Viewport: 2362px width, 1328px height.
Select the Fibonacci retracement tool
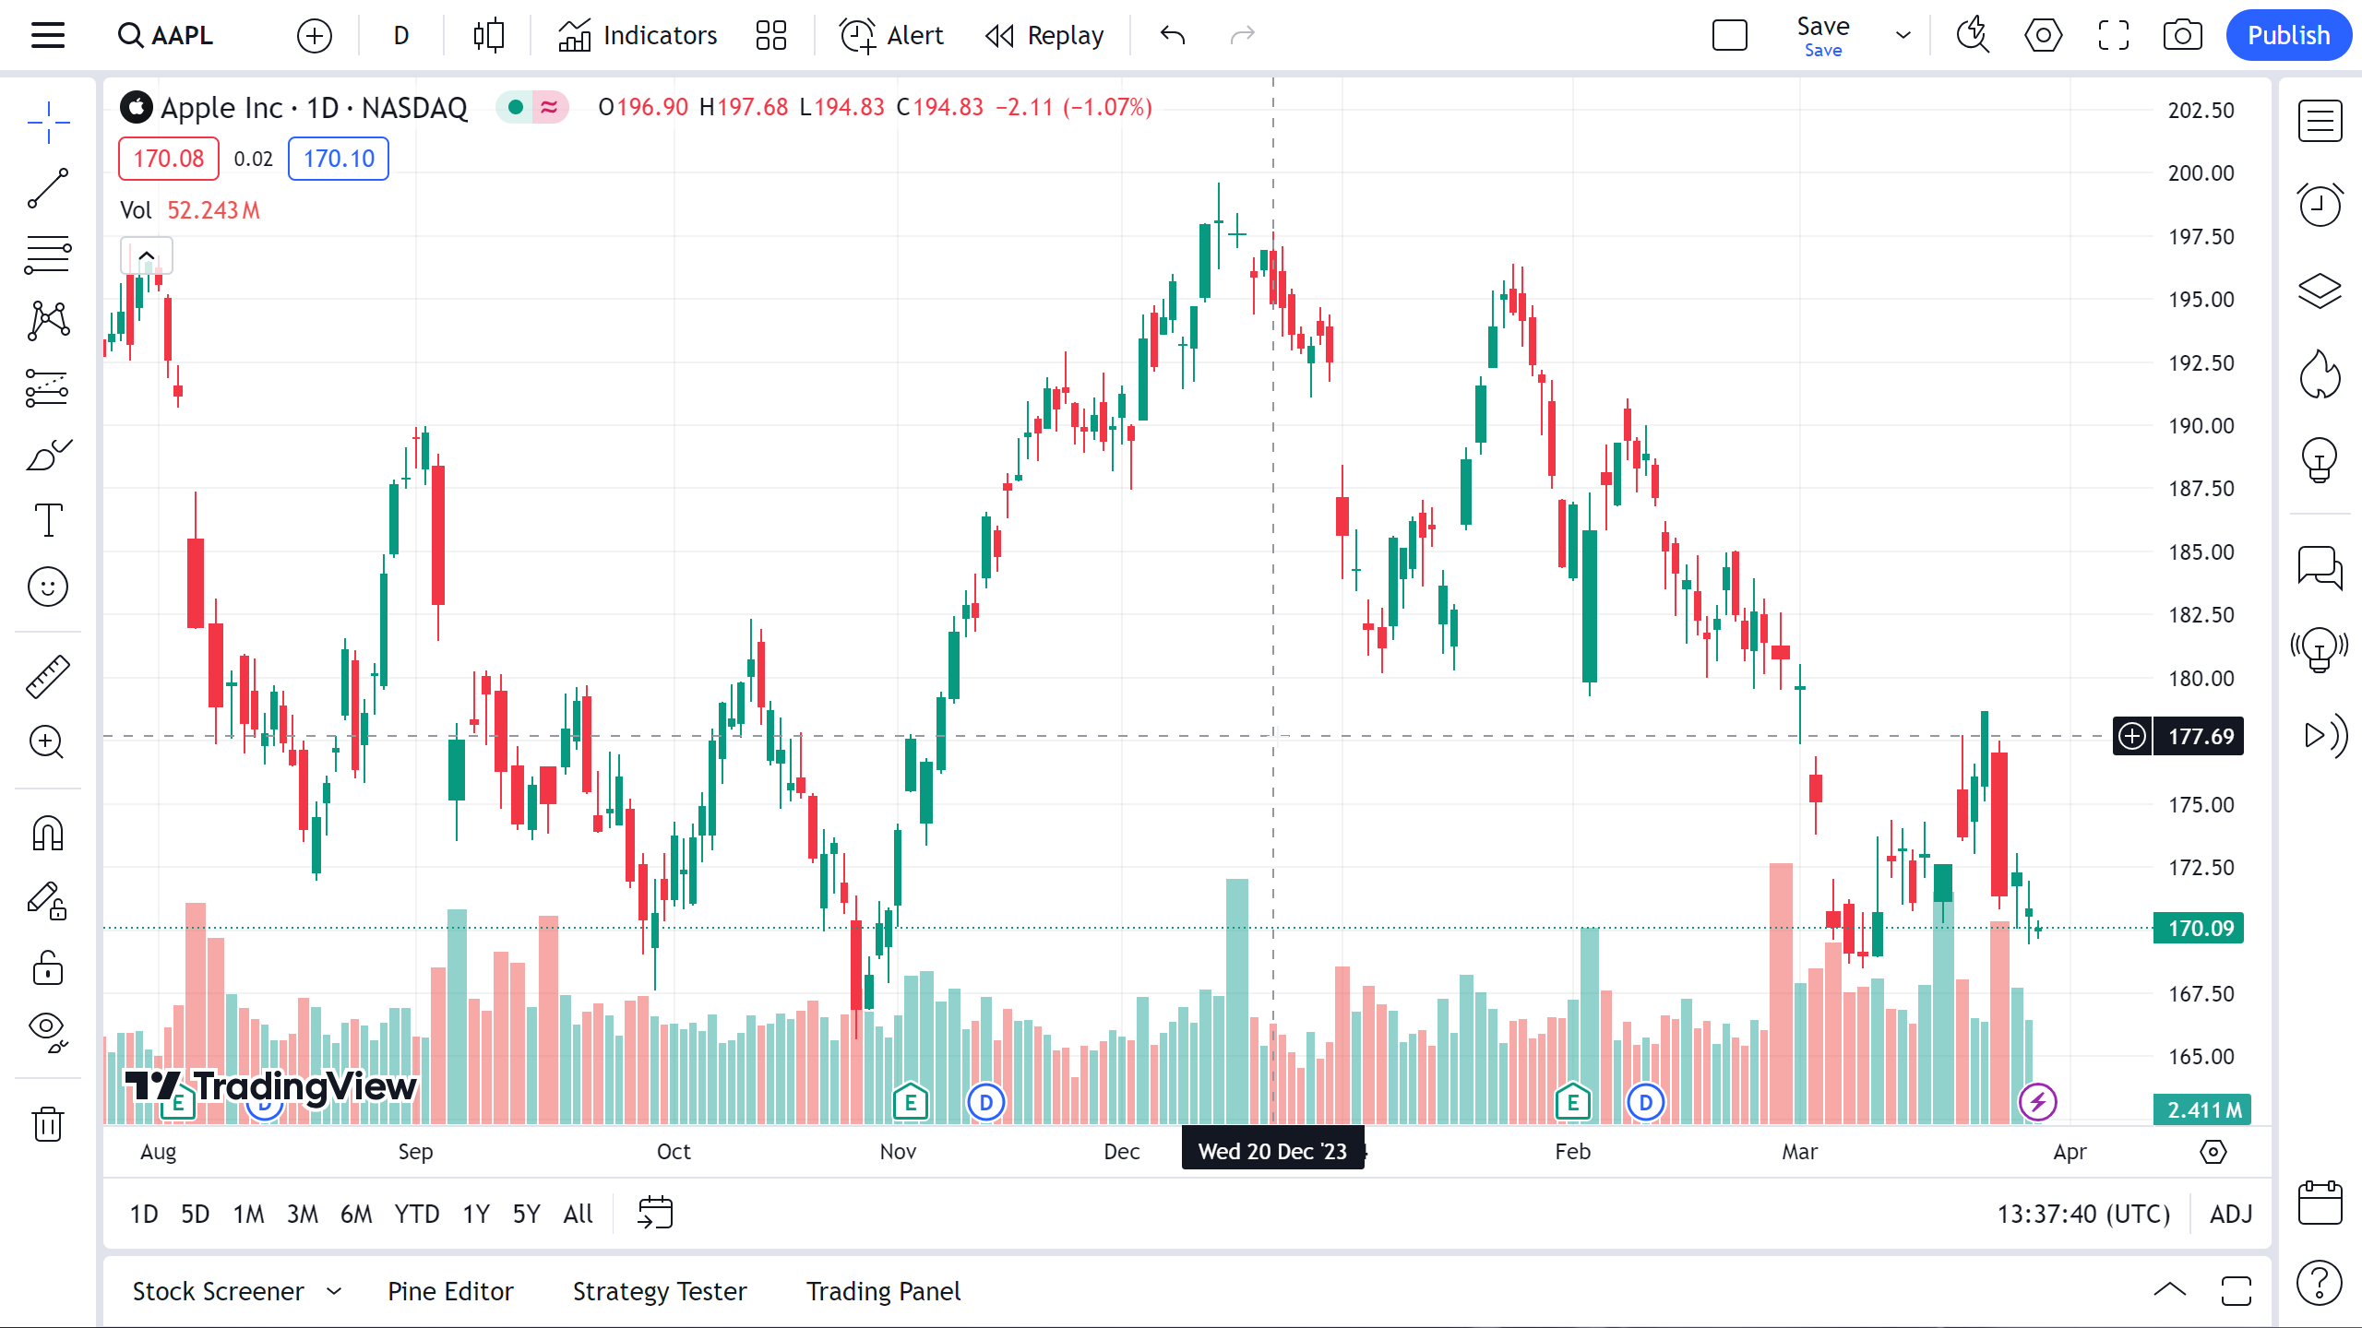(x=48, y=255)
